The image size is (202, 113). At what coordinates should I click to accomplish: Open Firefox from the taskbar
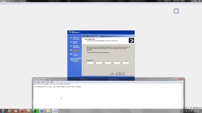pos(22,111)
